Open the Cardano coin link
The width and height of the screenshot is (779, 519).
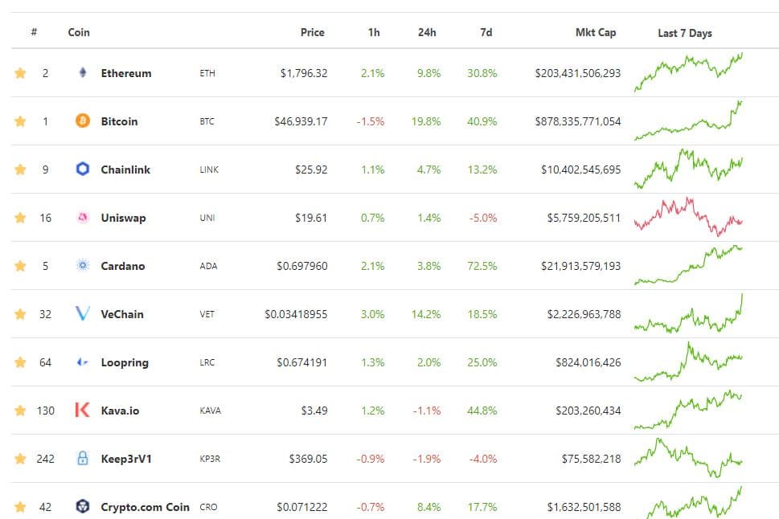[123, 266]
